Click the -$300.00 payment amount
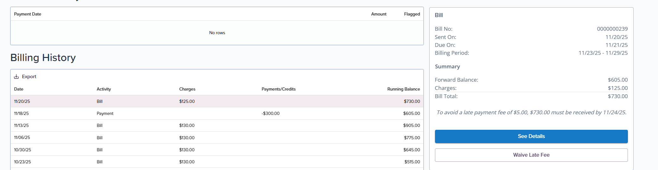Viewport: 658px width, 170px height. point(271,113)
